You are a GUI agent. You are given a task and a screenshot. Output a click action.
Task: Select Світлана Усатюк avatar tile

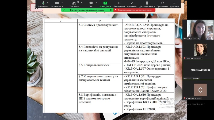(200, 90)
